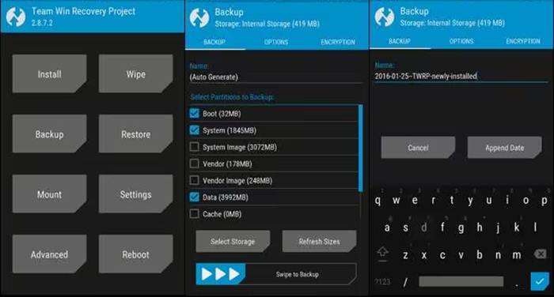Tap the triple-arrow swipe handle for backup
The image size is (554, 297).
tap(221, 274)
